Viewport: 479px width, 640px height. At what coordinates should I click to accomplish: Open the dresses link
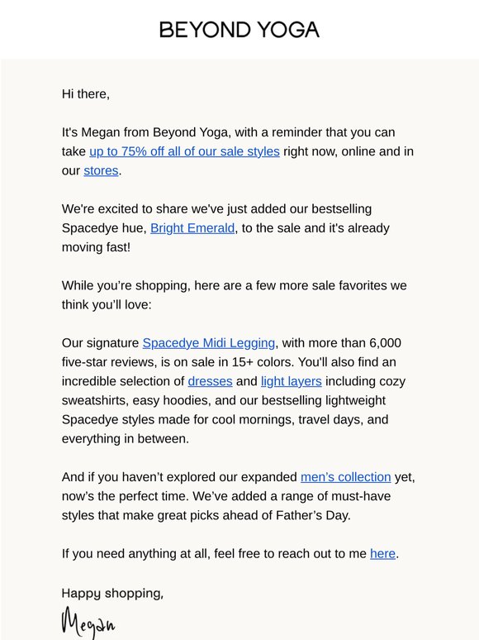(x=210, y=381)
